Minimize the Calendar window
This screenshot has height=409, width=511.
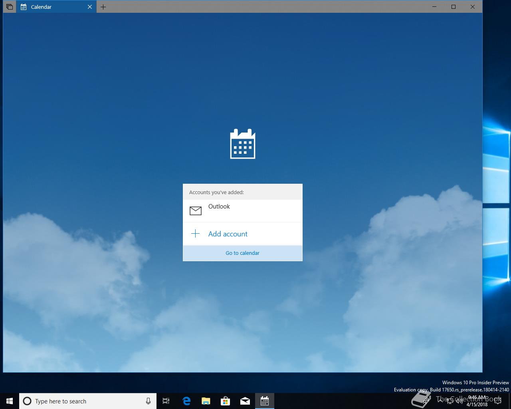tap(434, 7)
